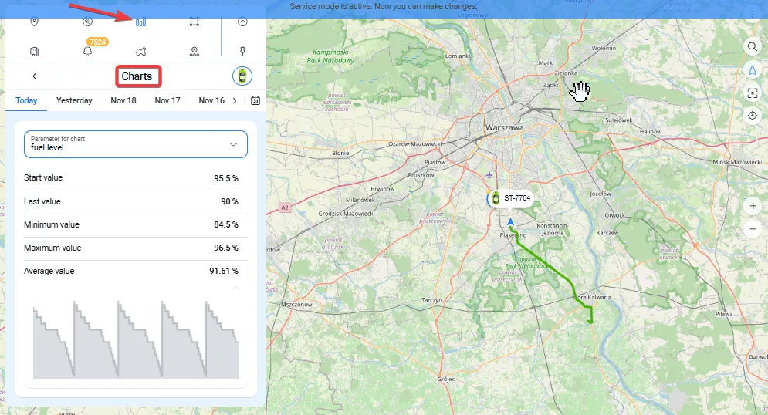This screenshot has height=415, width=768.
Task: Click the green car avatar in header
Action: (242, 76)
